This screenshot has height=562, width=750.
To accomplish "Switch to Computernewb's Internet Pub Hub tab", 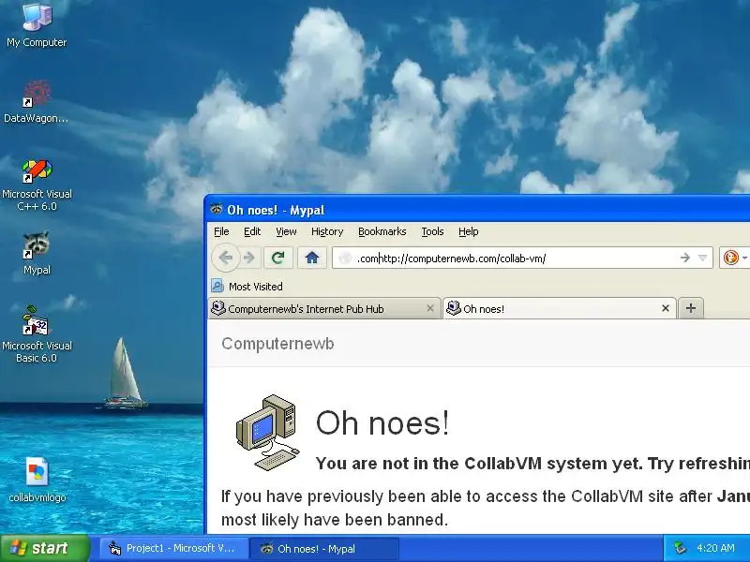I will pos(323,309).
